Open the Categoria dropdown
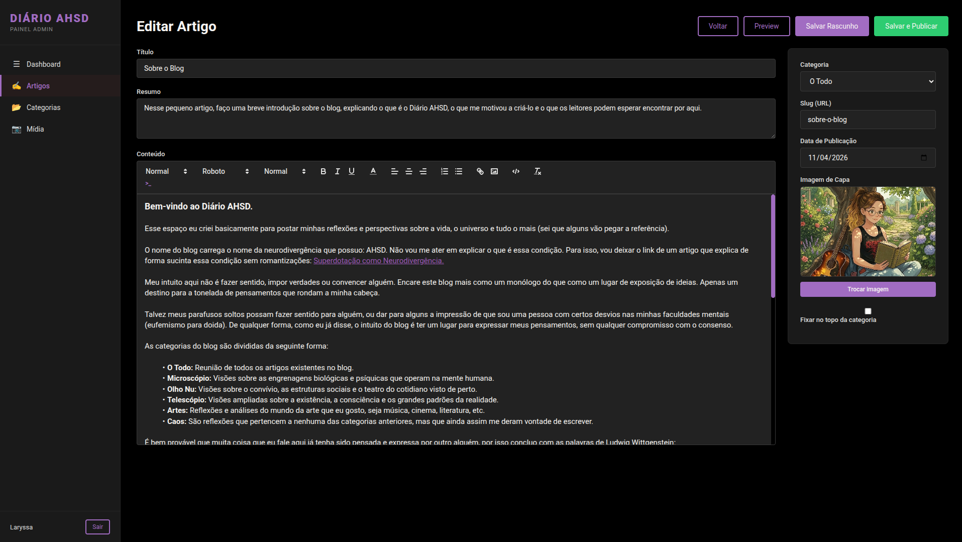This screenshot has width=962, height=542. (868, 81)
